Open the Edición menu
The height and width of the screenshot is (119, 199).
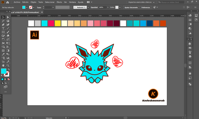(x=25, y=2)
